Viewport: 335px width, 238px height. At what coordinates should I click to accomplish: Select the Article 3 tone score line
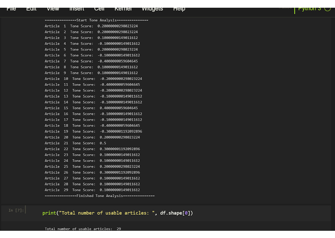91,38
